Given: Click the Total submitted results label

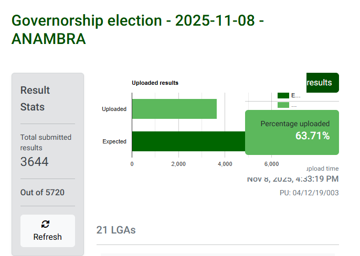Looking at the screenshot, I should tap(46, 142).
